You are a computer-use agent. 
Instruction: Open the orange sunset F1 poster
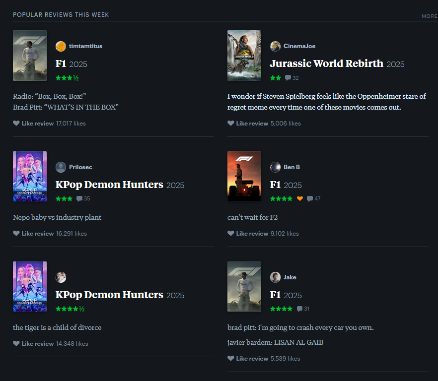tap(244, 177)
